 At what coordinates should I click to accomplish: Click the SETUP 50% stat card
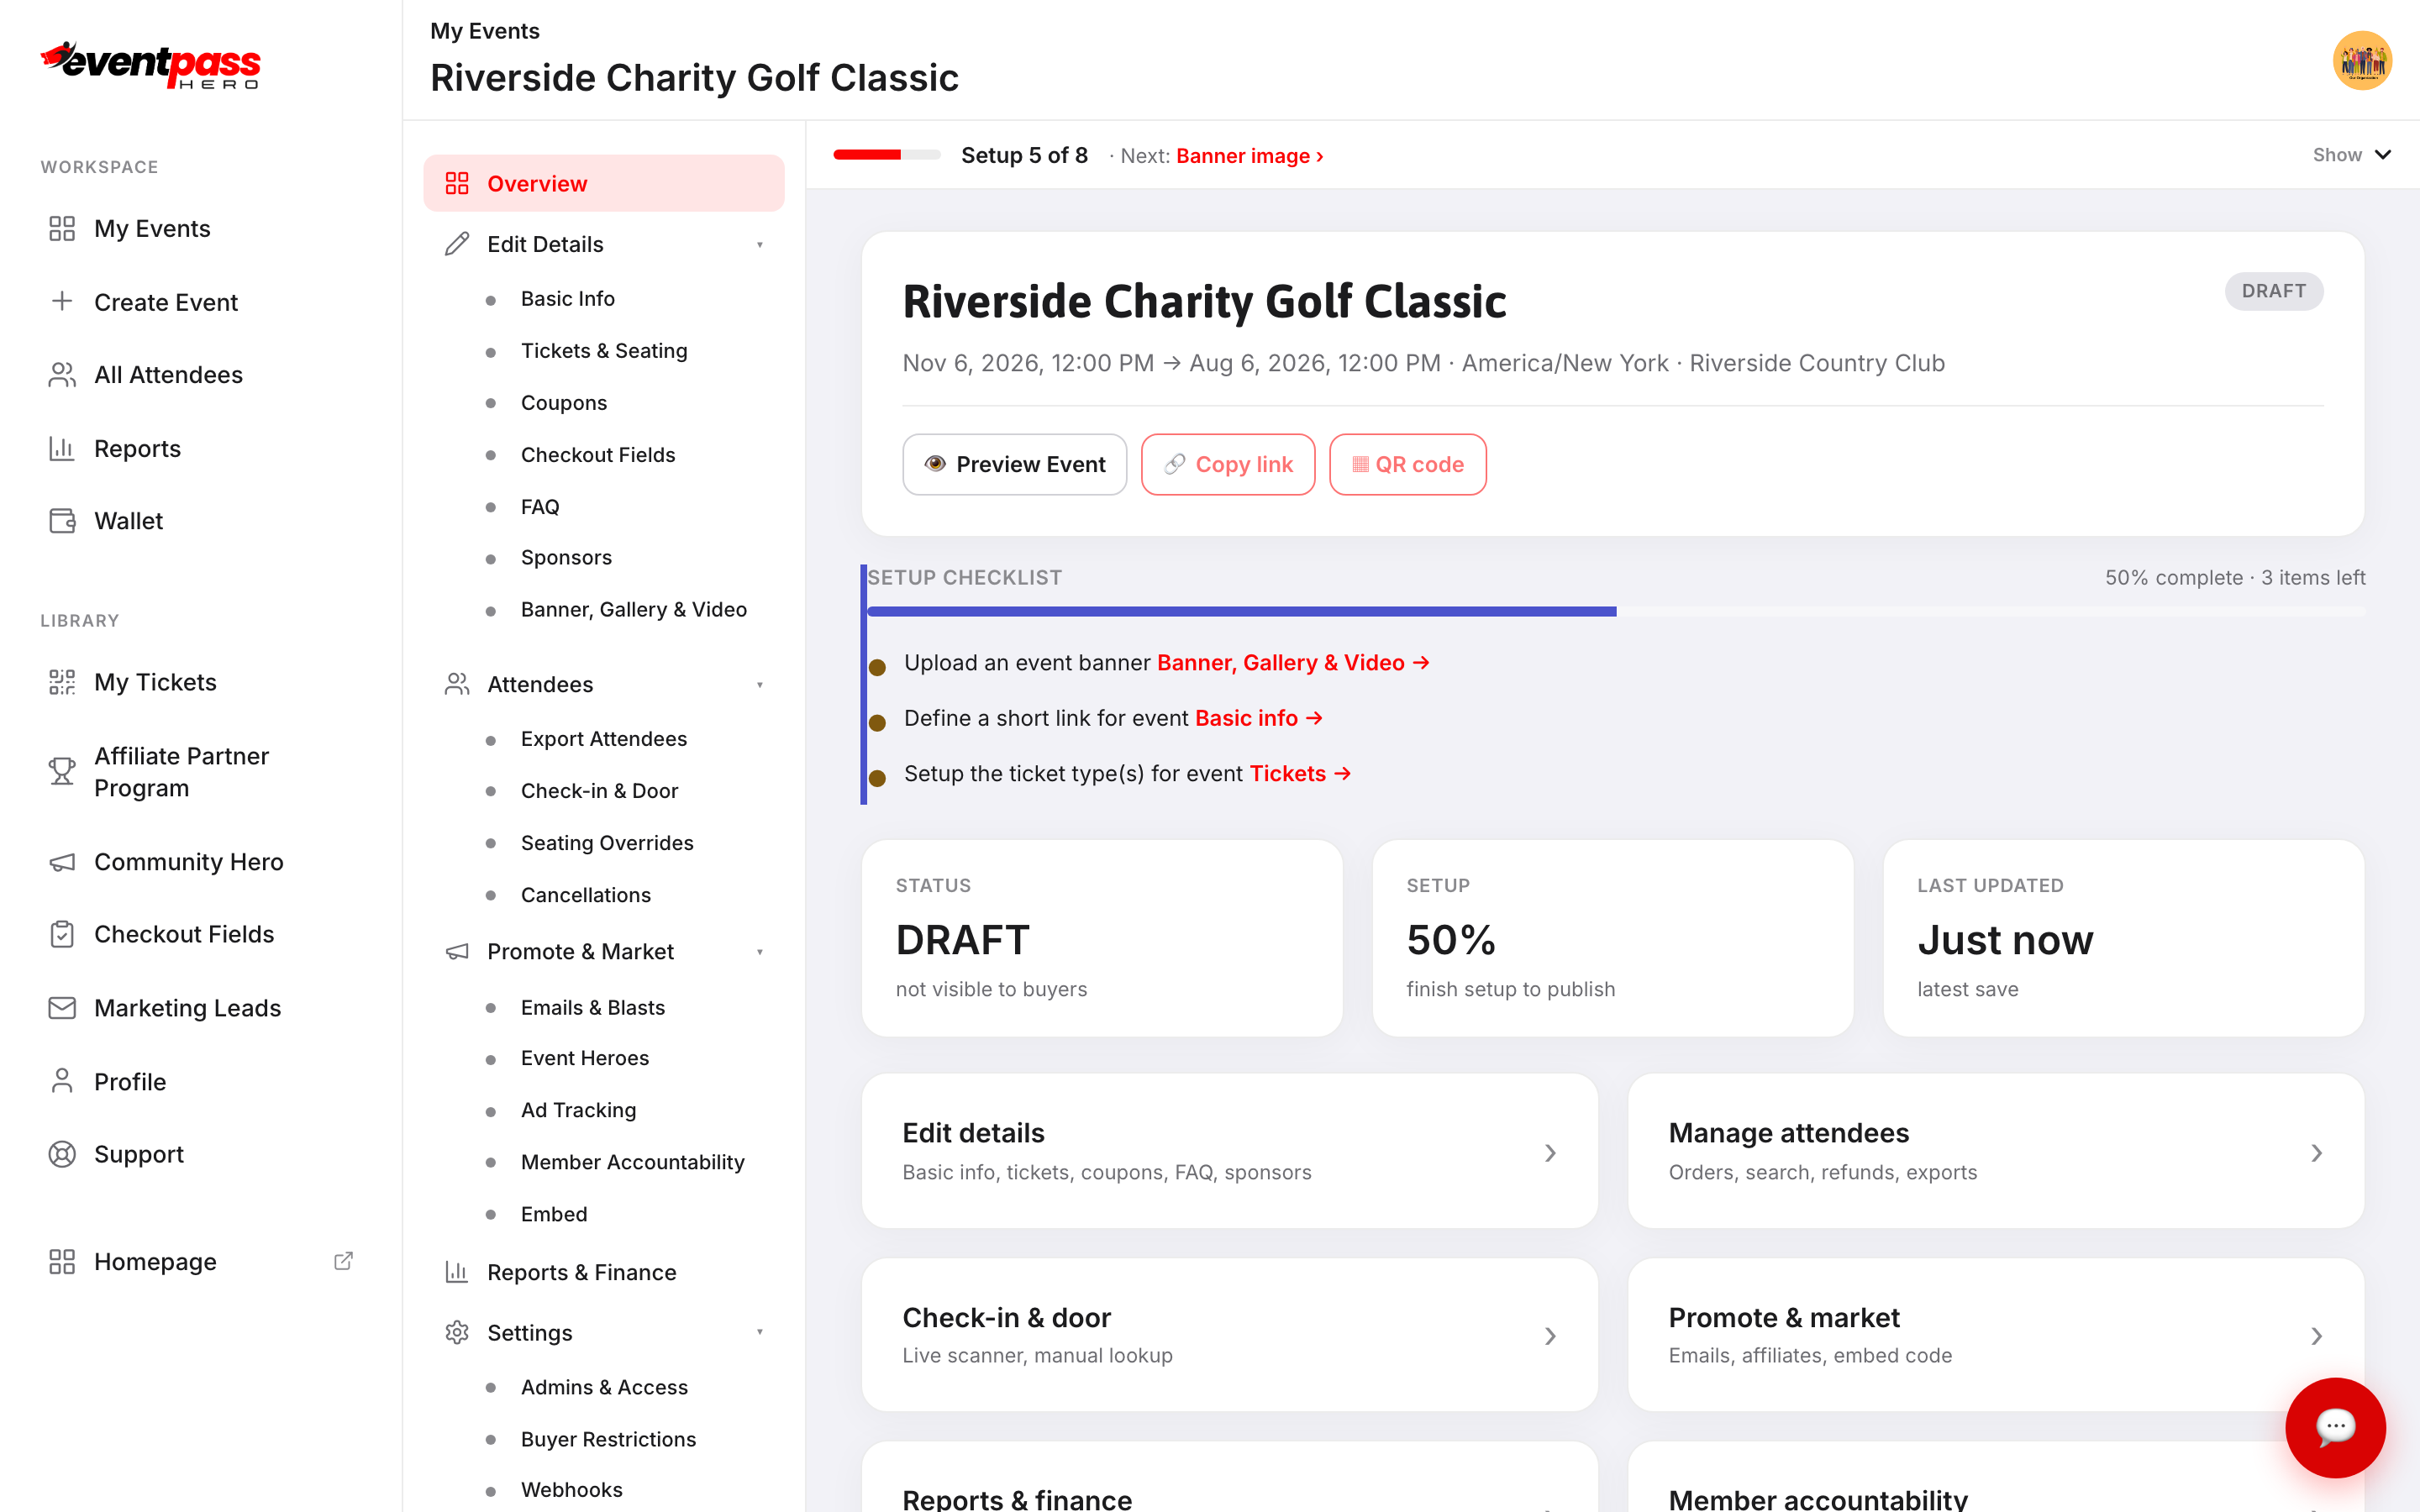point(1612,938)
